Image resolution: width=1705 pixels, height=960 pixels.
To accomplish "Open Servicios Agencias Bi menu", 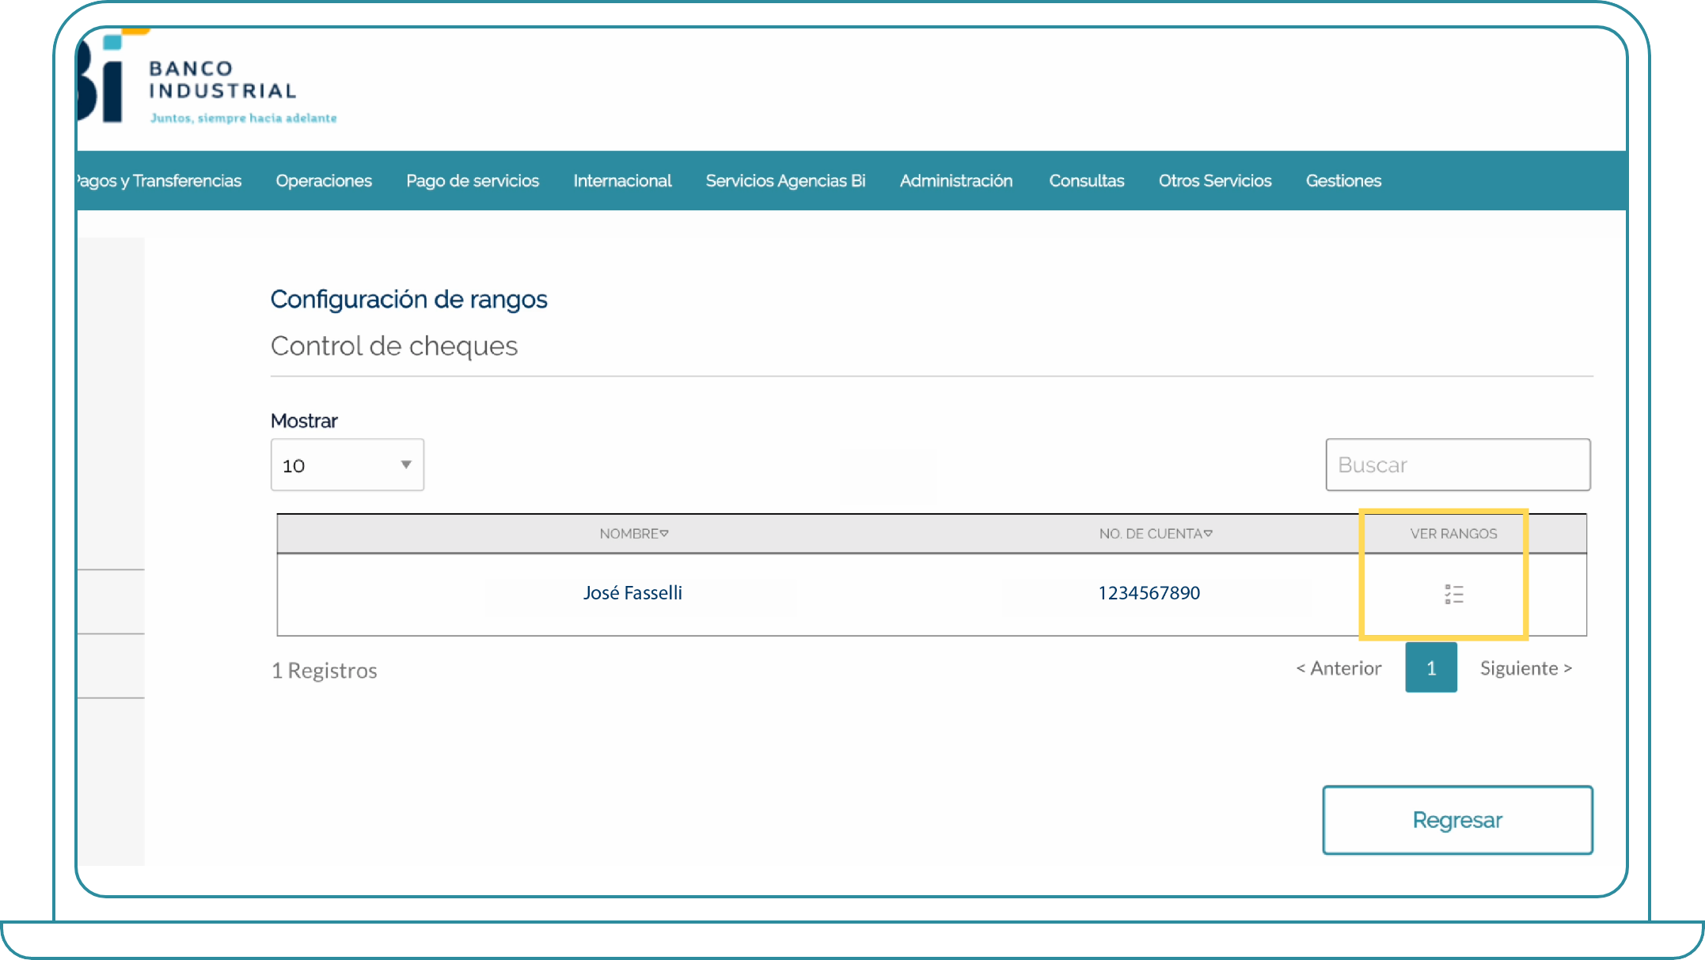I will [x=785, y=180].
